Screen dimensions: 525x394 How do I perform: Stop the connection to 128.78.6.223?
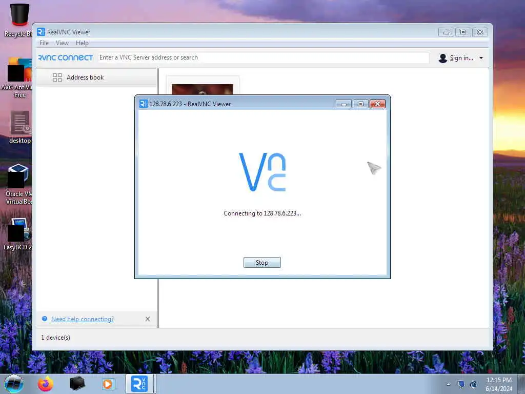[262, 262]
